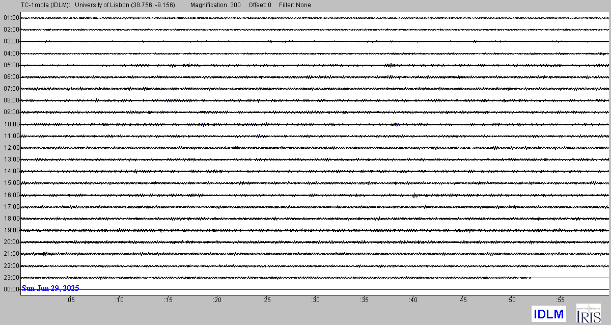Click the :50 minute axis tick label
611x325 pixels.
tap(511, 301)
